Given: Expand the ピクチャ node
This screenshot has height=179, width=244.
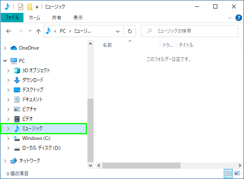Looking at the screenshot, I should click(x=8, y=109).
